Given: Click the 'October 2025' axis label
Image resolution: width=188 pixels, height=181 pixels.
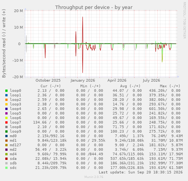Looking at the screenshot, I should tap(48, 80).
